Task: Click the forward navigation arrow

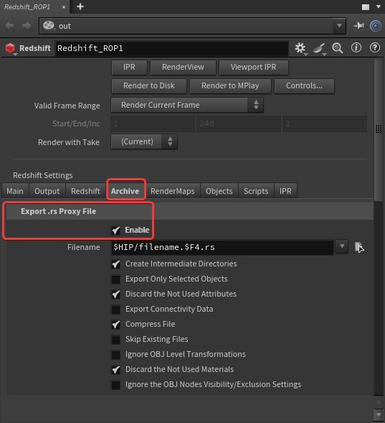Action: coord(27,26)
